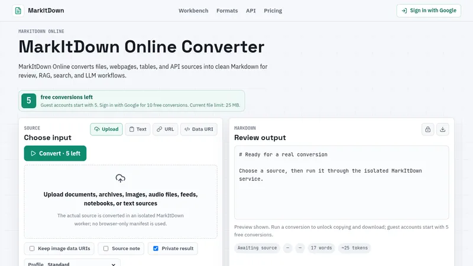Screen dimensions: 473x266
Task: Start conversion with Convert · 5 left
Action: (x=55, y=153)
